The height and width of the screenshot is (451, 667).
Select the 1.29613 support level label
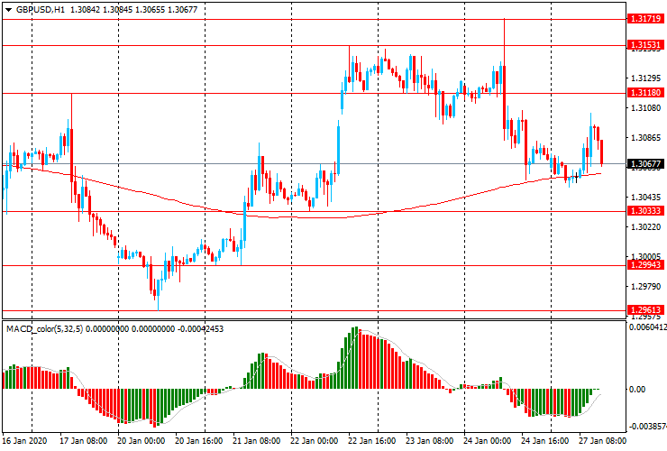(645, 310)
